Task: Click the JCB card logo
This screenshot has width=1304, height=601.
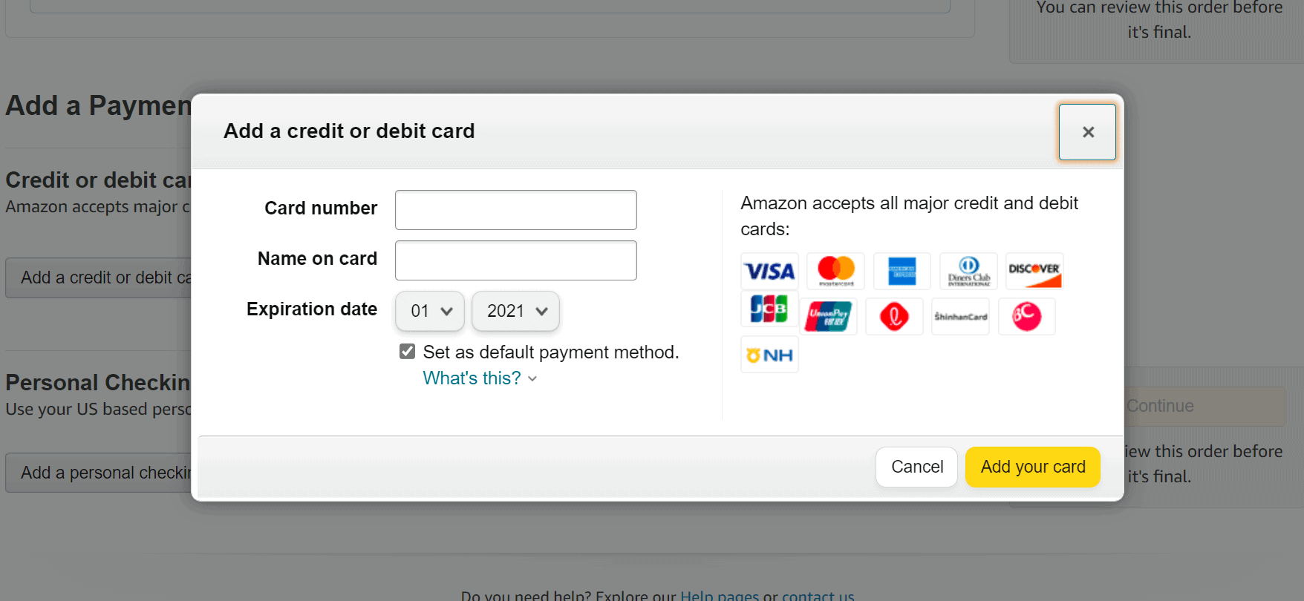Action: point(769,309)
